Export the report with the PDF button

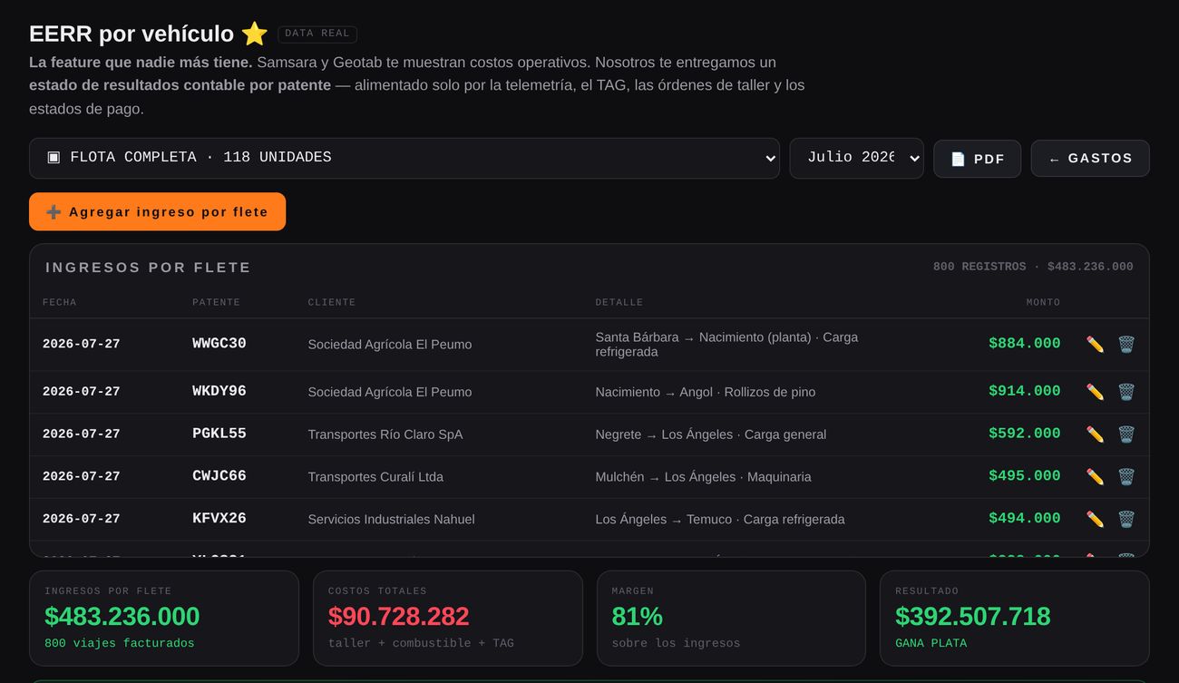[977, 159]
